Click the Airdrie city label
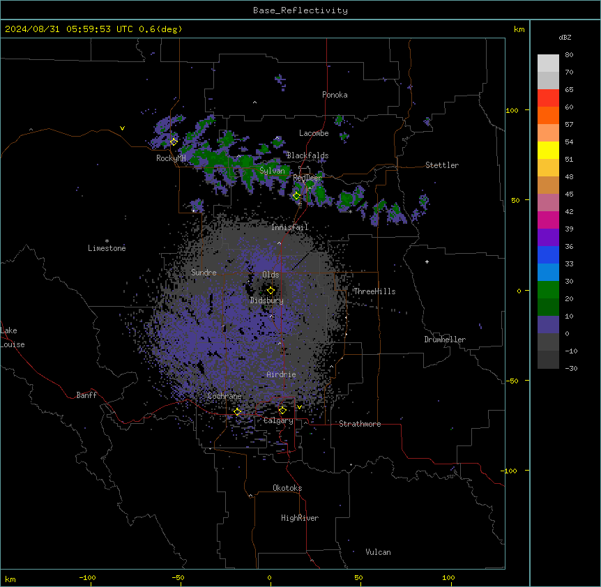601x587 pixels. [282, 374]
